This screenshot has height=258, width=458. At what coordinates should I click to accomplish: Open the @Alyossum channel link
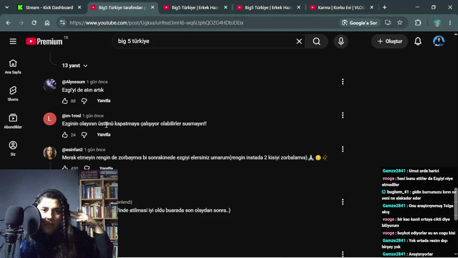point(73,82)
